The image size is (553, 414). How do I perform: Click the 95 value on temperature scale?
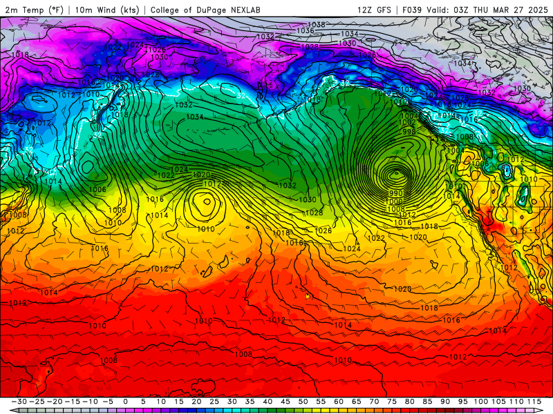pos(462,402)
